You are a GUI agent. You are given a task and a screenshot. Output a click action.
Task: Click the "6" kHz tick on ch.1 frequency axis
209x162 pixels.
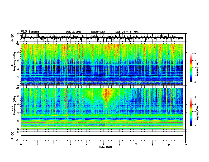18,61
